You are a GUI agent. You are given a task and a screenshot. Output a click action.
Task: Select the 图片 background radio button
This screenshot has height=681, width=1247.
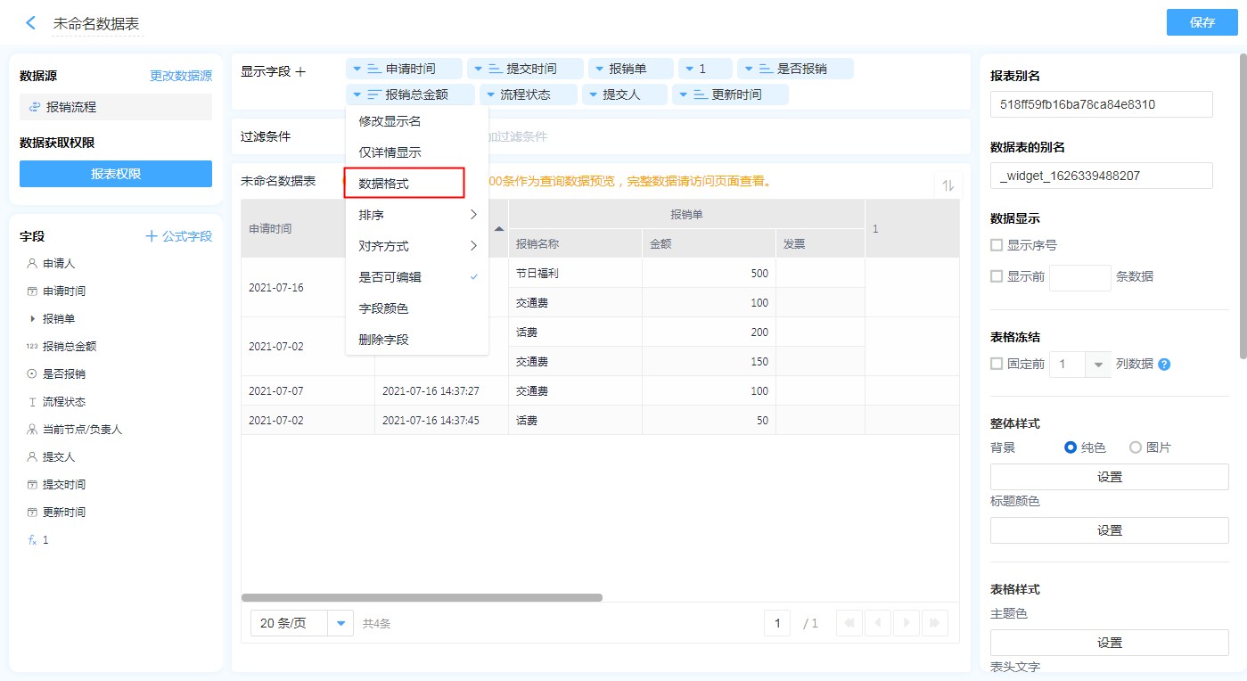tap(1136, 447)
